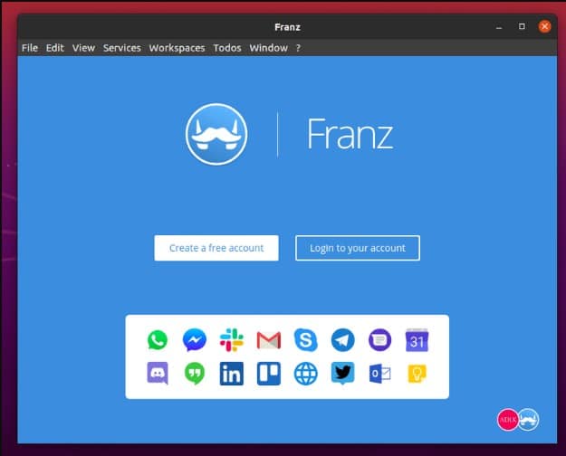566x456 pixels.
Task: Click the large Franz mustache logo
Action: coord(216,134)
